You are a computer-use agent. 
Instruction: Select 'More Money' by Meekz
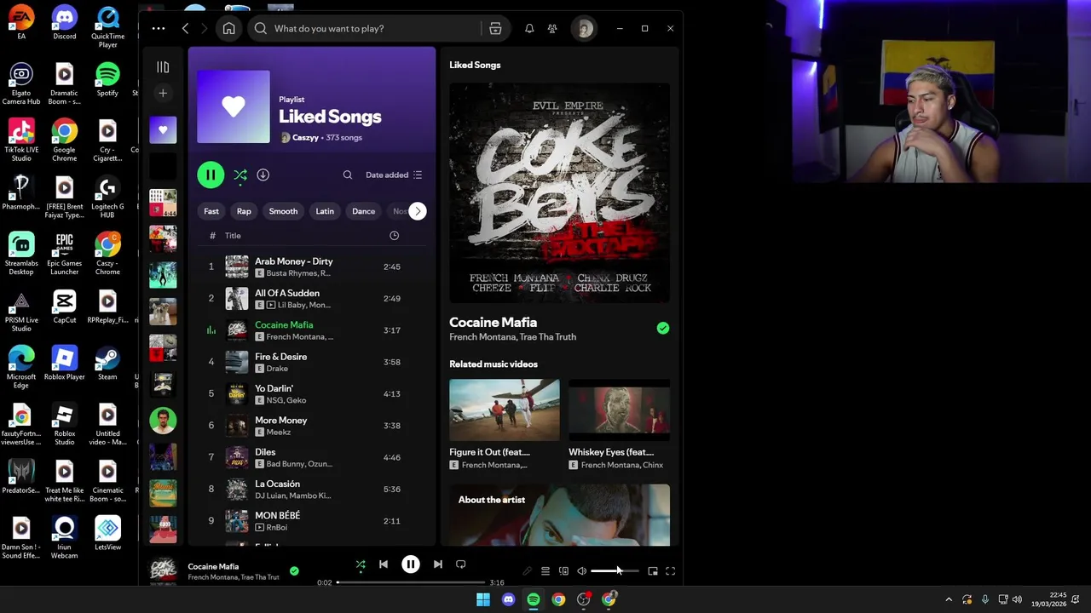click(311, 426)
